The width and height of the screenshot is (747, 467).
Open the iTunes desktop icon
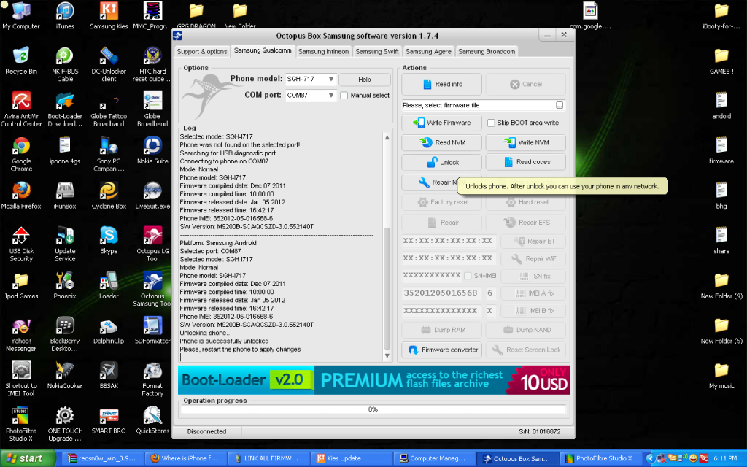click(65, 15)
